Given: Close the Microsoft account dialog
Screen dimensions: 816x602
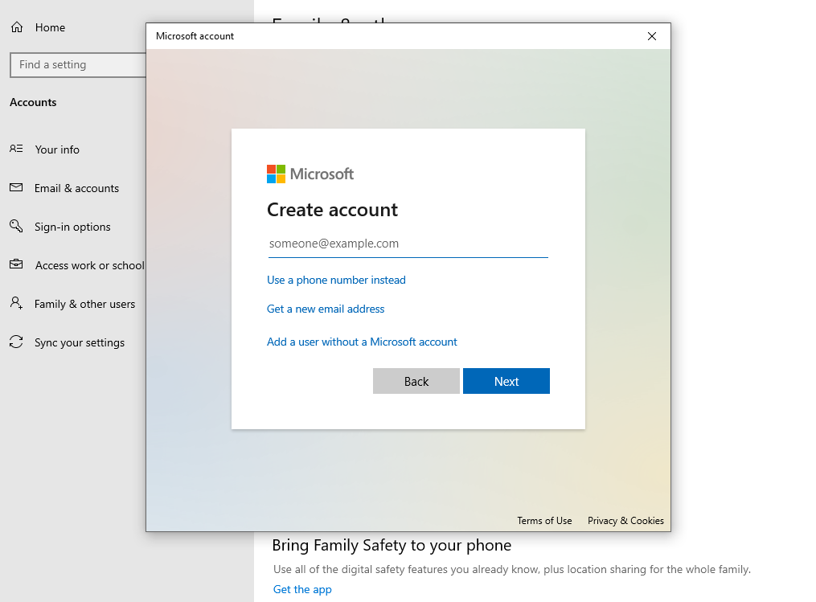Looking at the screenshot, I should click(651, 36).
